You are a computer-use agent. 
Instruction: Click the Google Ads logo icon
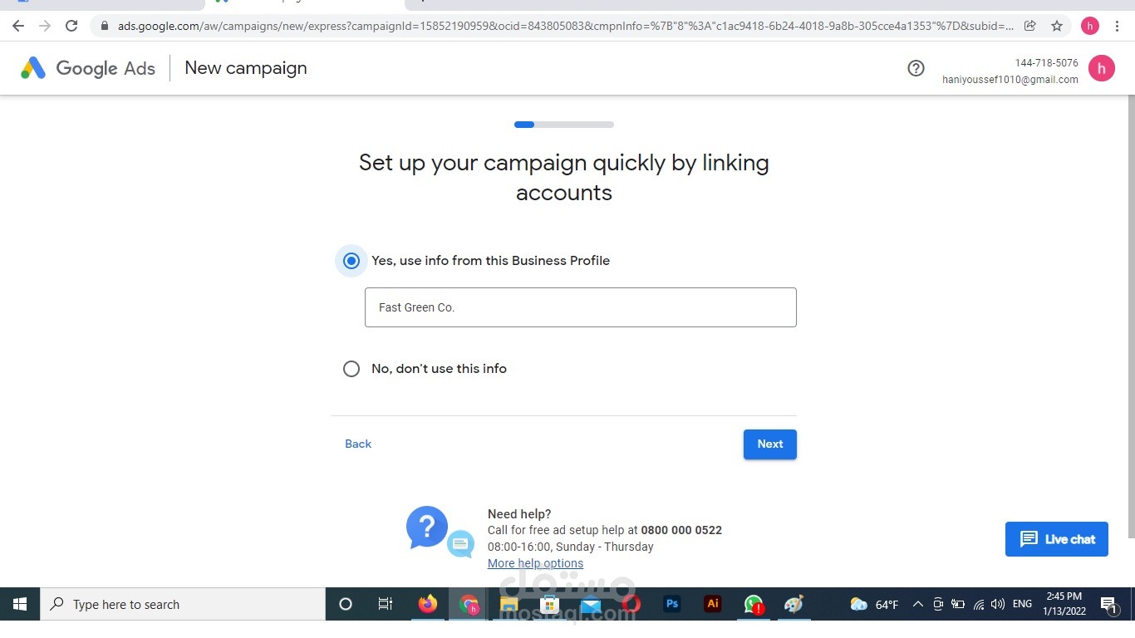33,68
